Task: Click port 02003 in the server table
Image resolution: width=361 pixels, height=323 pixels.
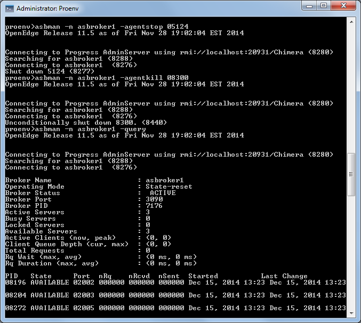Action: (84, 295)
